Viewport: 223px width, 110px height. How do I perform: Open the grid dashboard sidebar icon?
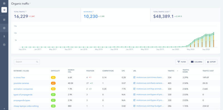4,20
